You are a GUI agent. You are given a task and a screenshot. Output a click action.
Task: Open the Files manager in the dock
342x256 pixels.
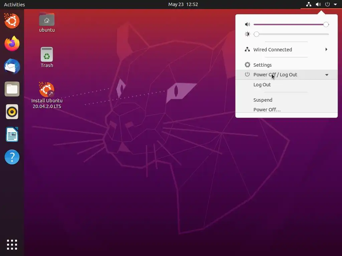tap(12, 89)
